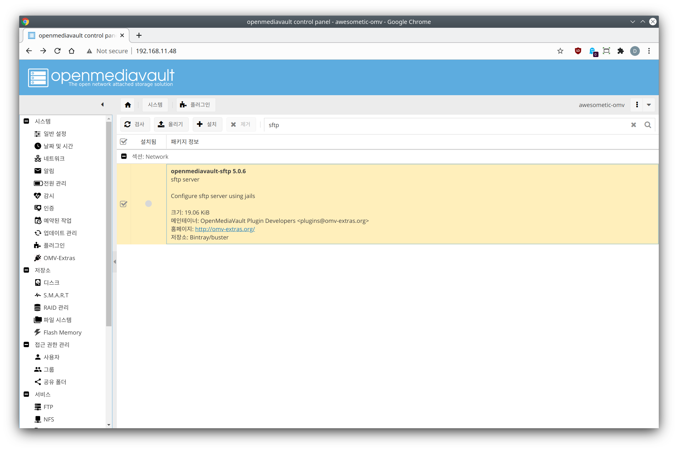Viewport: 678px width, 451px height.
Task: Clear the sftp search text
Action: coord(633,125)
